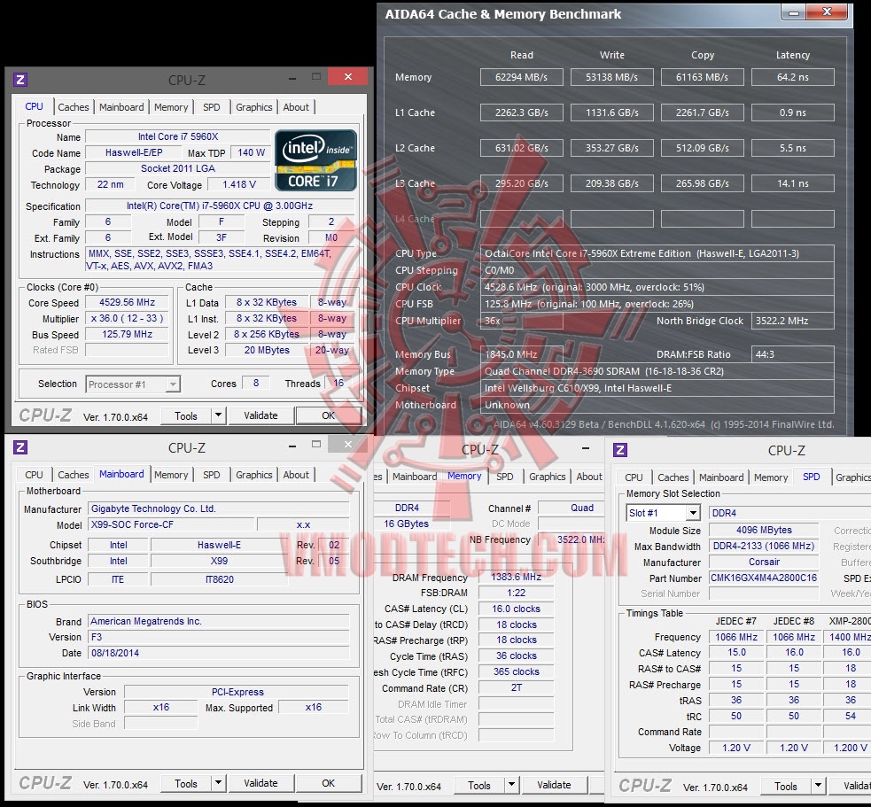This screenshot has height=807, width=871.
Task: Click Validate in the Mainboard CPU-Z window
Action: (x=261, y=783)
